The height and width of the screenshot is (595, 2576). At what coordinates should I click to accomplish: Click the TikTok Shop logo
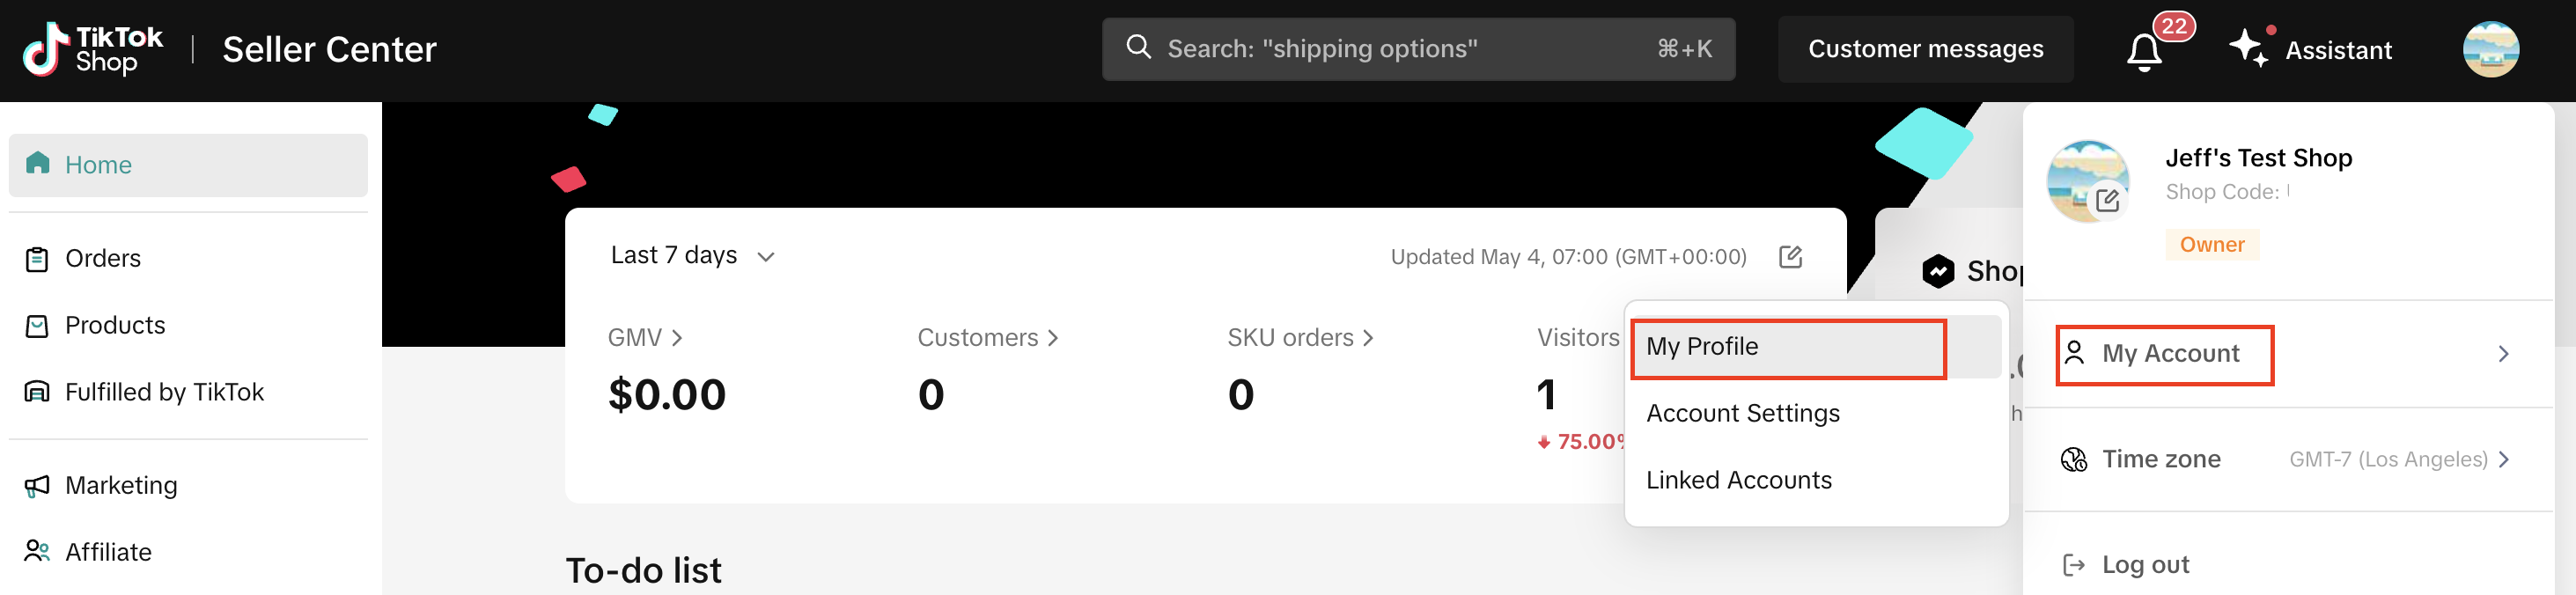click(x=92, y=49)
